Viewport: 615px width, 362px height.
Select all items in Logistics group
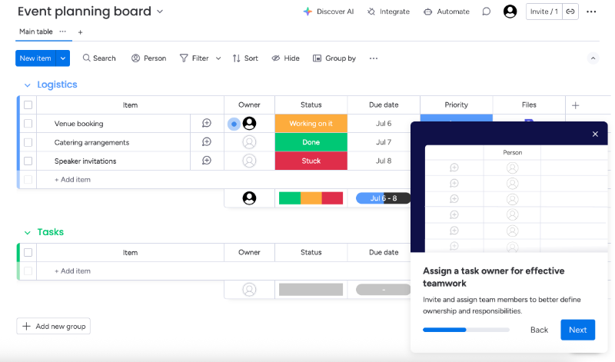[x=28, y=105]
